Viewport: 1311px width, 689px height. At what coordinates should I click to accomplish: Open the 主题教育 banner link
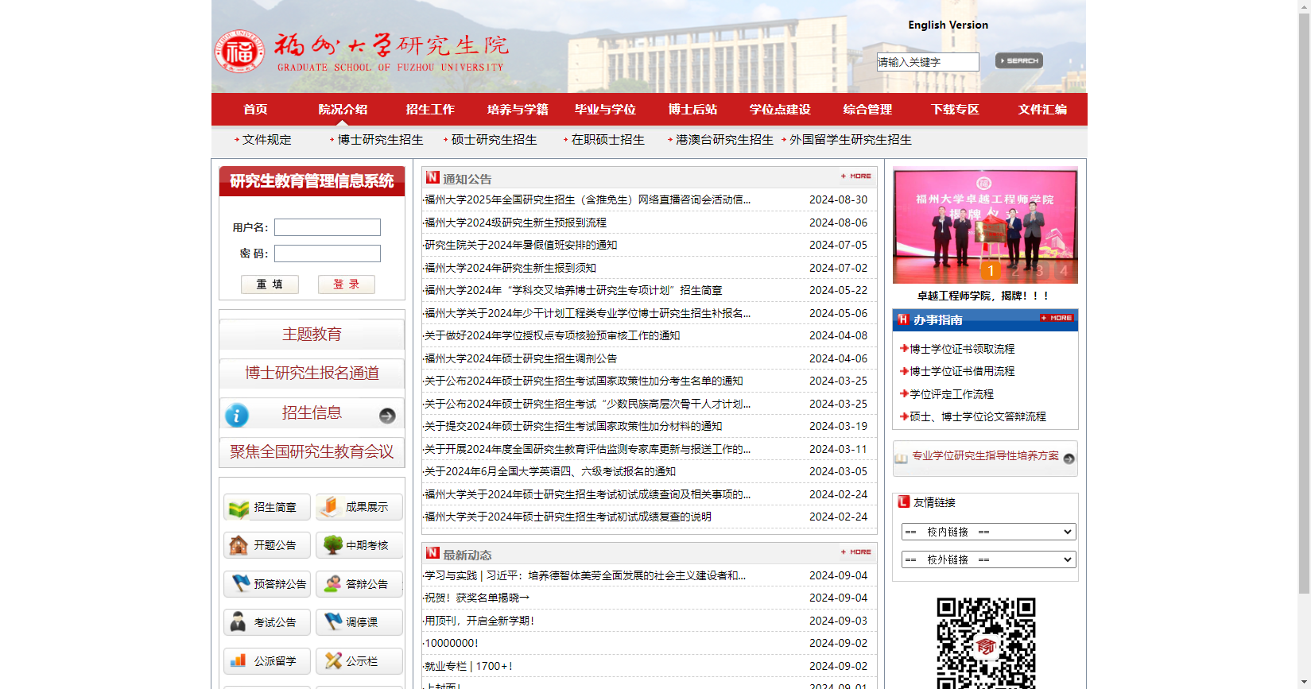tap(312, 335)
